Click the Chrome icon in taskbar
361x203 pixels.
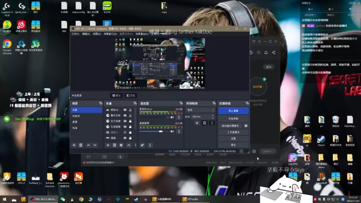coord(81,199)
